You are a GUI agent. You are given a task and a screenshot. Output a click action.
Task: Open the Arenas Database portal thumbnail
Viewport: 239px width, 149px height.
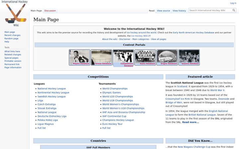tap(101, 57)
